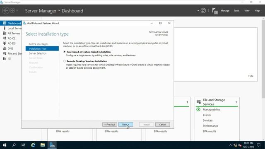Click the back navigation arrow in Server Manager
Image resolution: width=265 pixels, height=149 pixels.
[5, 11]
